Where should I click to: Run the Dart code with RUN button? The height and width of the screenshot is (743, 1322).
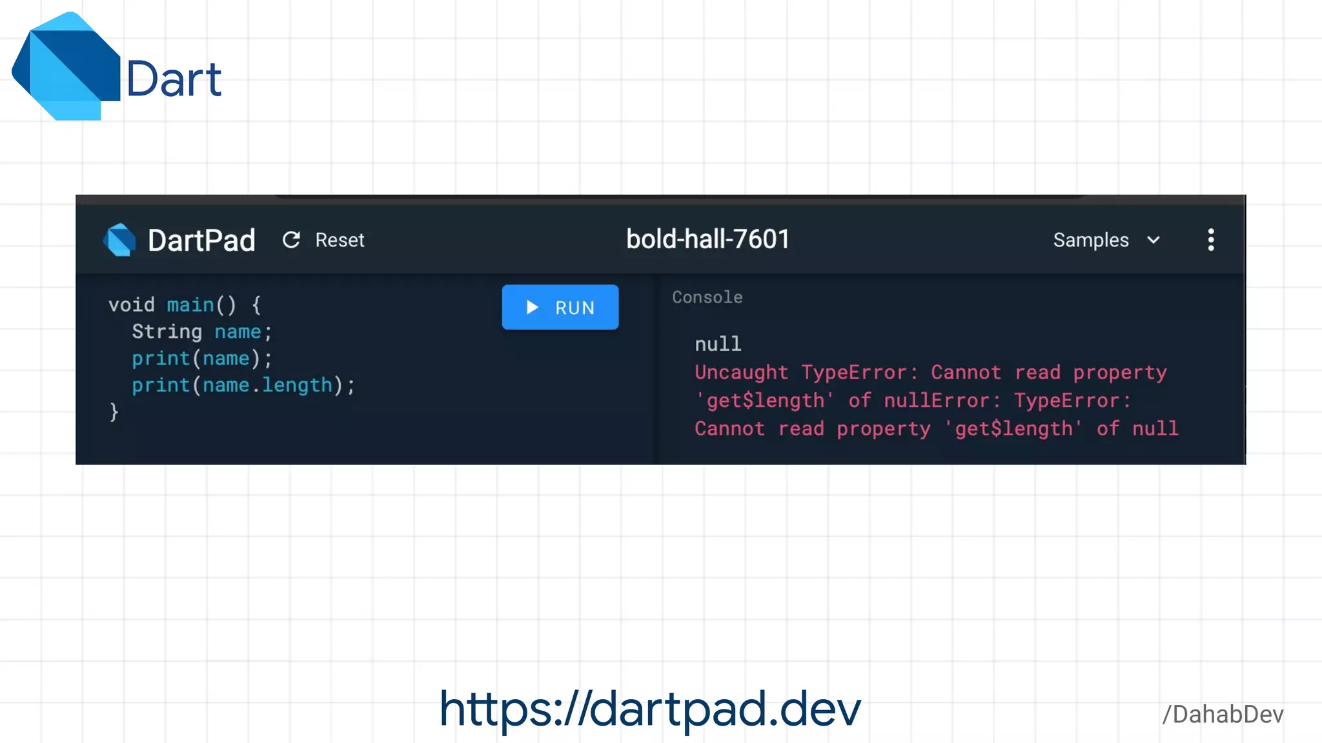click(560, 307)
